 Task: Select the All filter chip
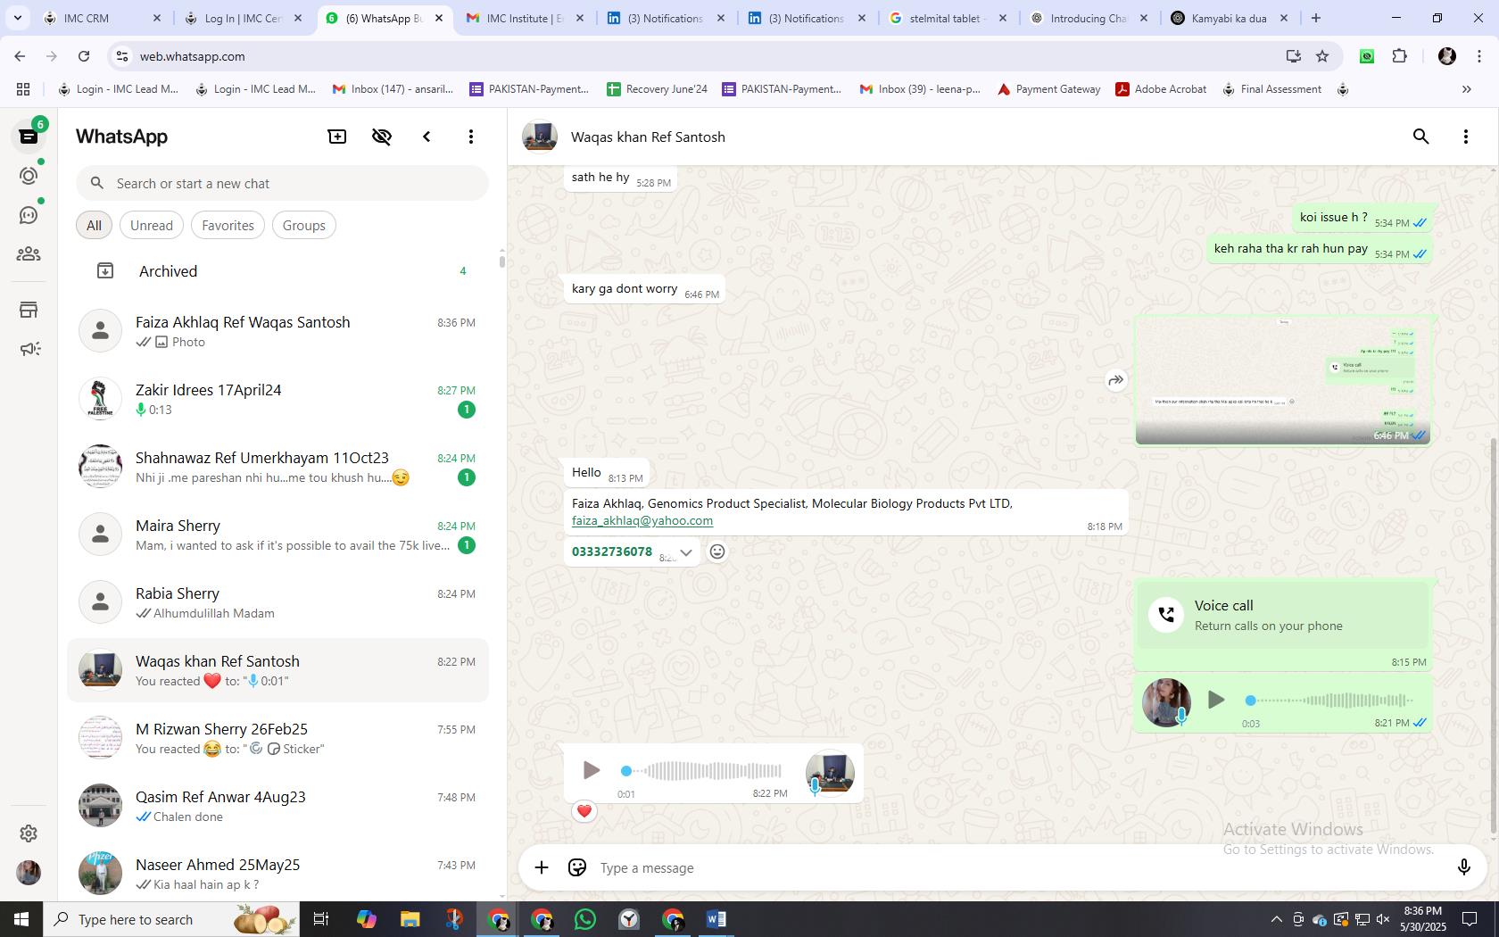coord(94,226)
